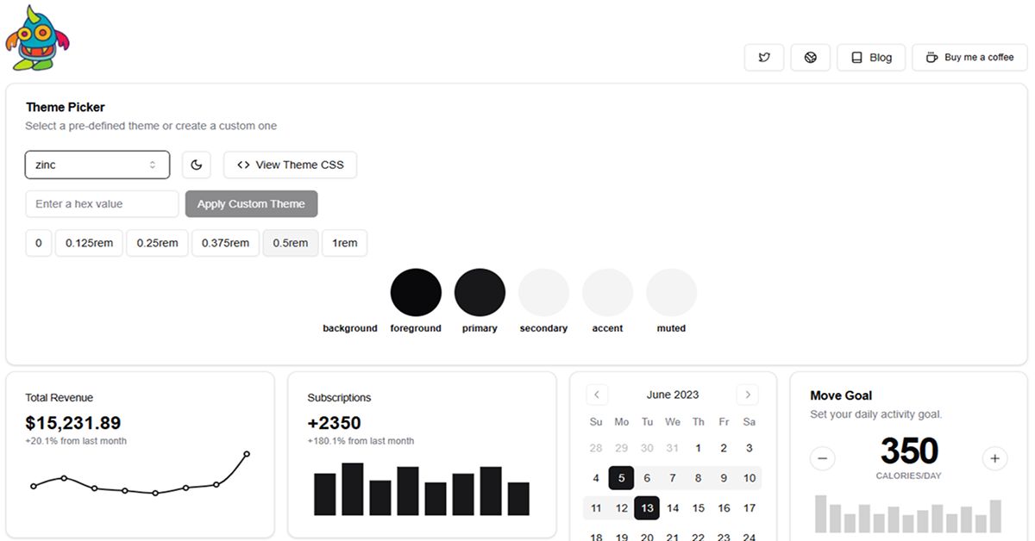Go to previous month with left chevron
The height and width of the screenshot is (541, 1035).
pyautogui.click(x=597, y=395)
